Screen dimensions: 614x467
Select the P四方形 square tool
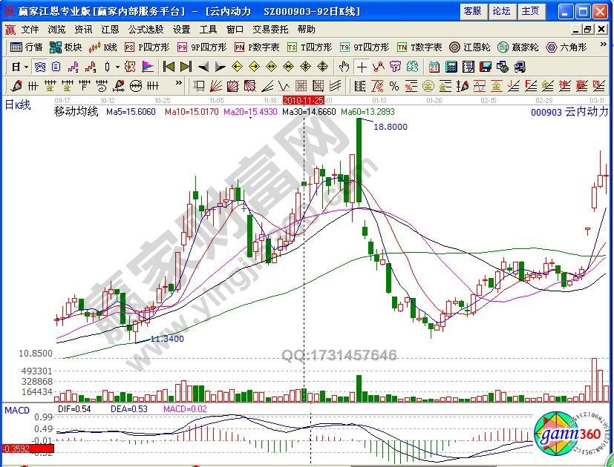(146, 47)
